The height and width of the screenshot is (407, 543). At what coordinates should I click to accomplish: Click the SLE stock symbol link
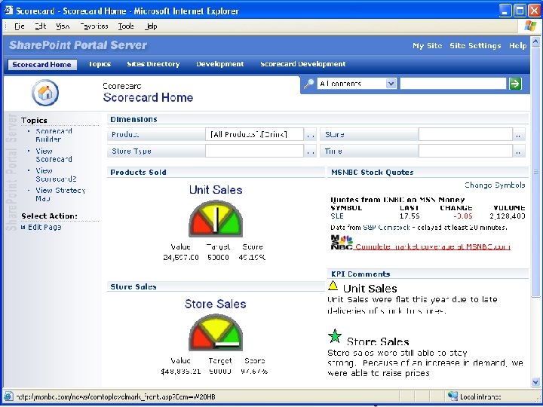click(x=337, y=216)
